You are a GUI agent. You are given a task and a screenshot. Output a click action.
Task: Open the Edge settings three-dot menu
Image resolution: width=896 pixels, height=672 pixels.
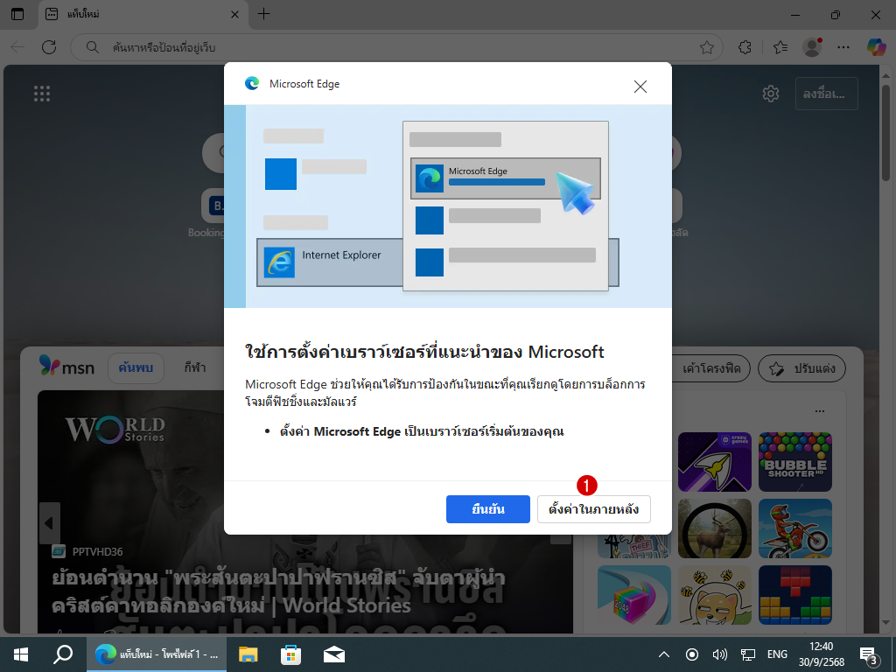[845, 47]
